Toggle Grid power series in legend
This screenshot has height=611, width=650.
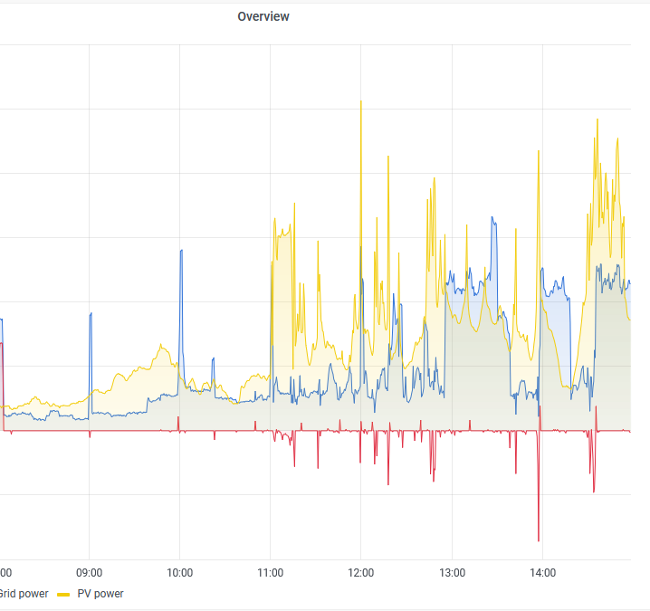[x=24, y=594]
